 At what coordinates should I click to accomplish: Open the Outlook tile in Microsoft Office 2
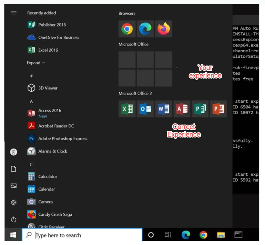point(145,109)
